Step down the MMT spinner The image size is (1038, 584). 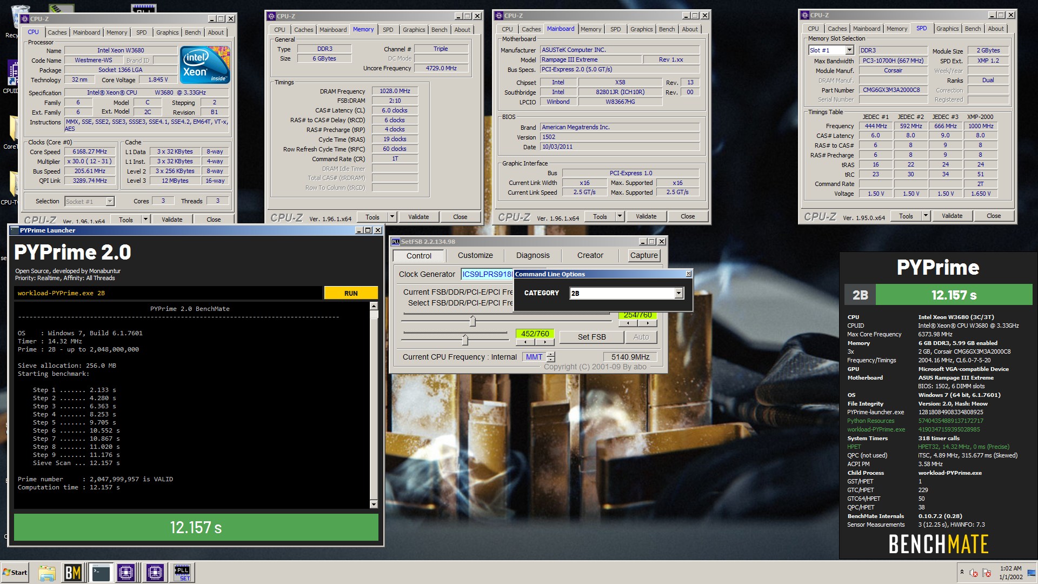[551, 360]
